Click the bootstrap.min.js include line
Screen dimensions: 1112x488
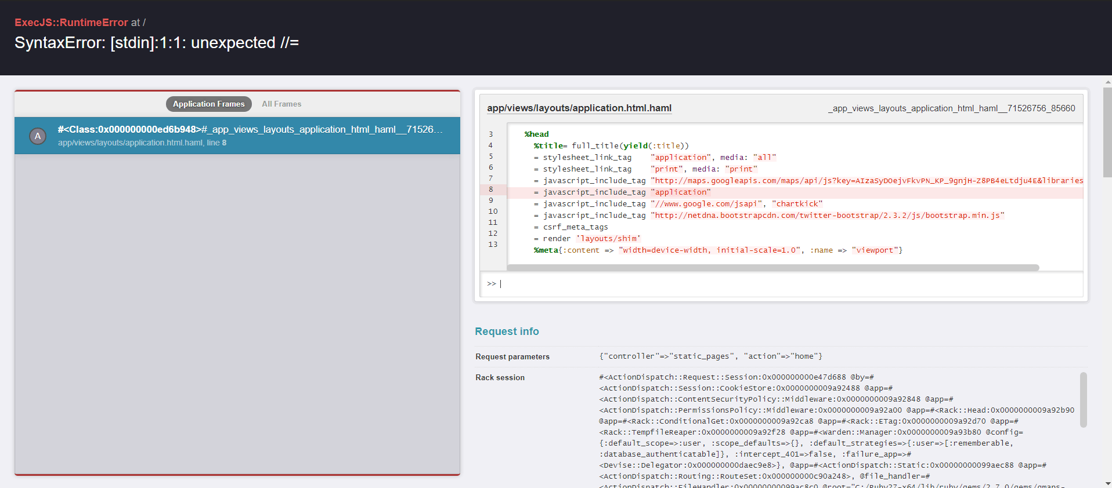[769, 216]
